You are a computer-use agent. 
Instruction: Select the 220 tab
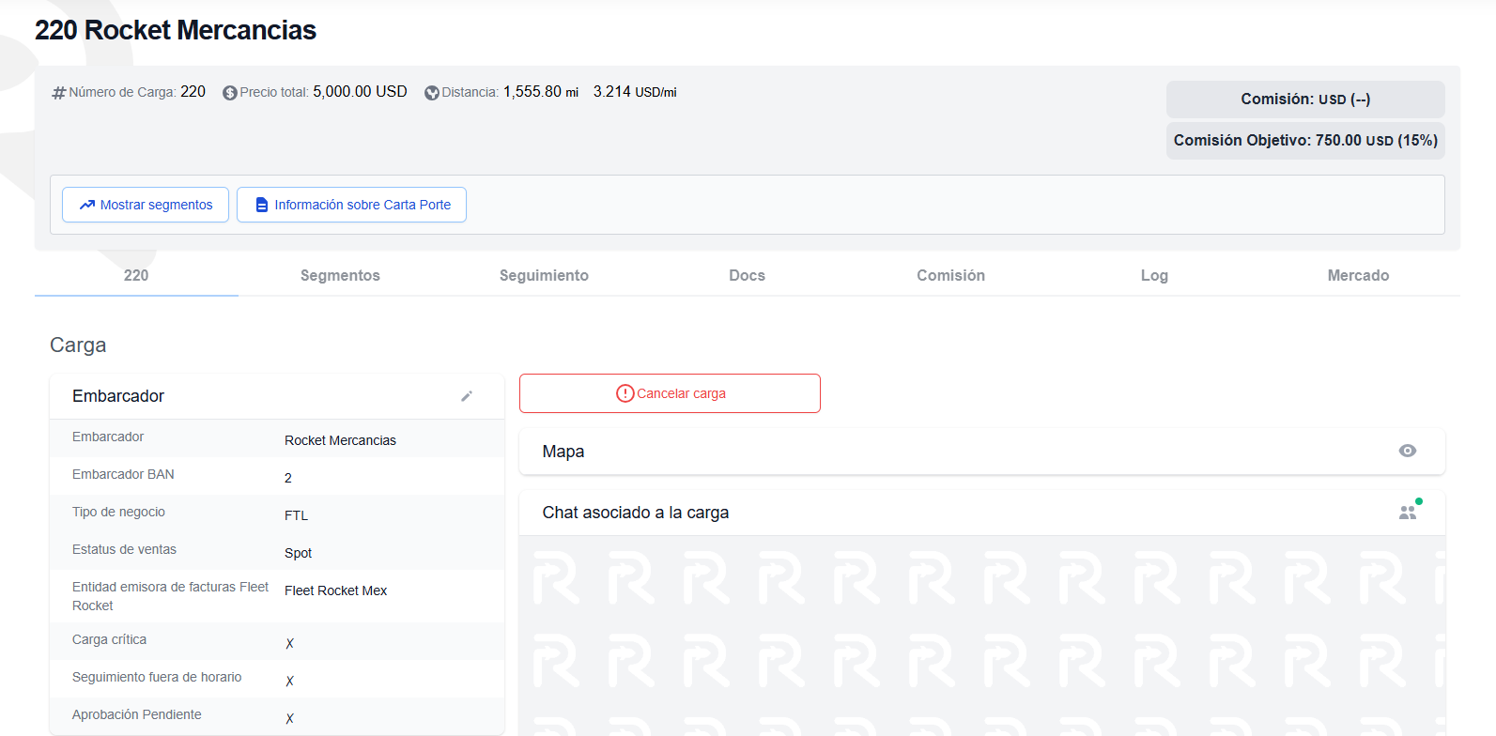(x=136, y=275)
